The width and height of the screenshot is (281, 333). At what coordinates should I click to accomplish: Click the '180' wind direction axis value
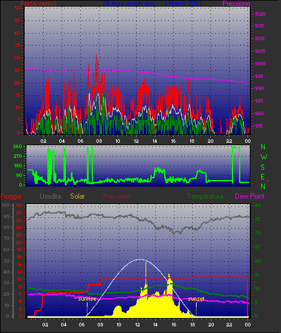18,166
